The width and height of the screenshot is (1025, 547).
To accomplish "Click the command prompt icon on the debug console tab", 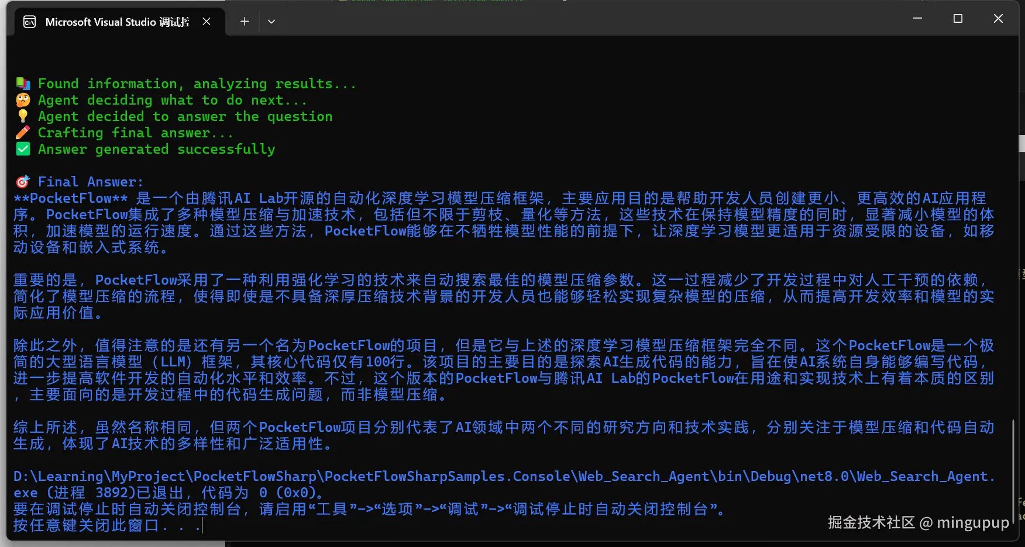I will (29, 21).
